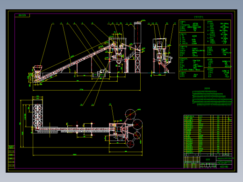Image resolution: width=243 pixels, height=182 pixels.
Task: Select the bottom-right cell of parameters table
Action: [x=217, y=73]
